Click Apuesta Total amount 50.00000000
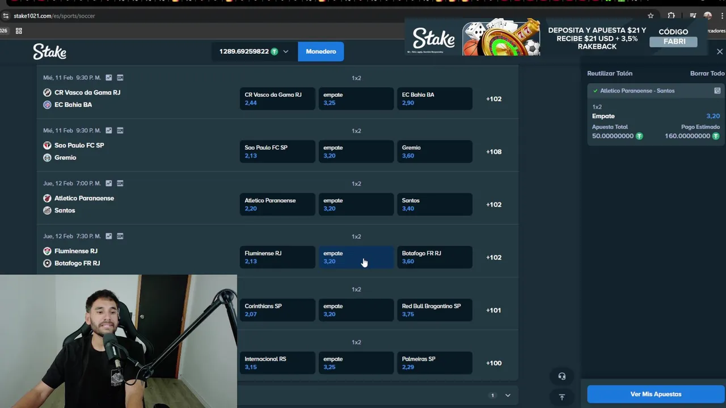This screenshot has height=408, width=726. [613, 136]
